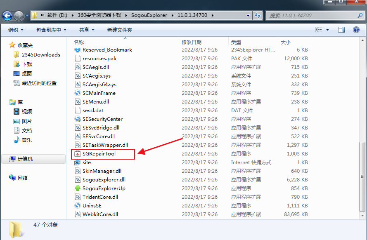367x240 pixels.
Task: Click the resources.pak file icon
Action: [x=78, y=59]
